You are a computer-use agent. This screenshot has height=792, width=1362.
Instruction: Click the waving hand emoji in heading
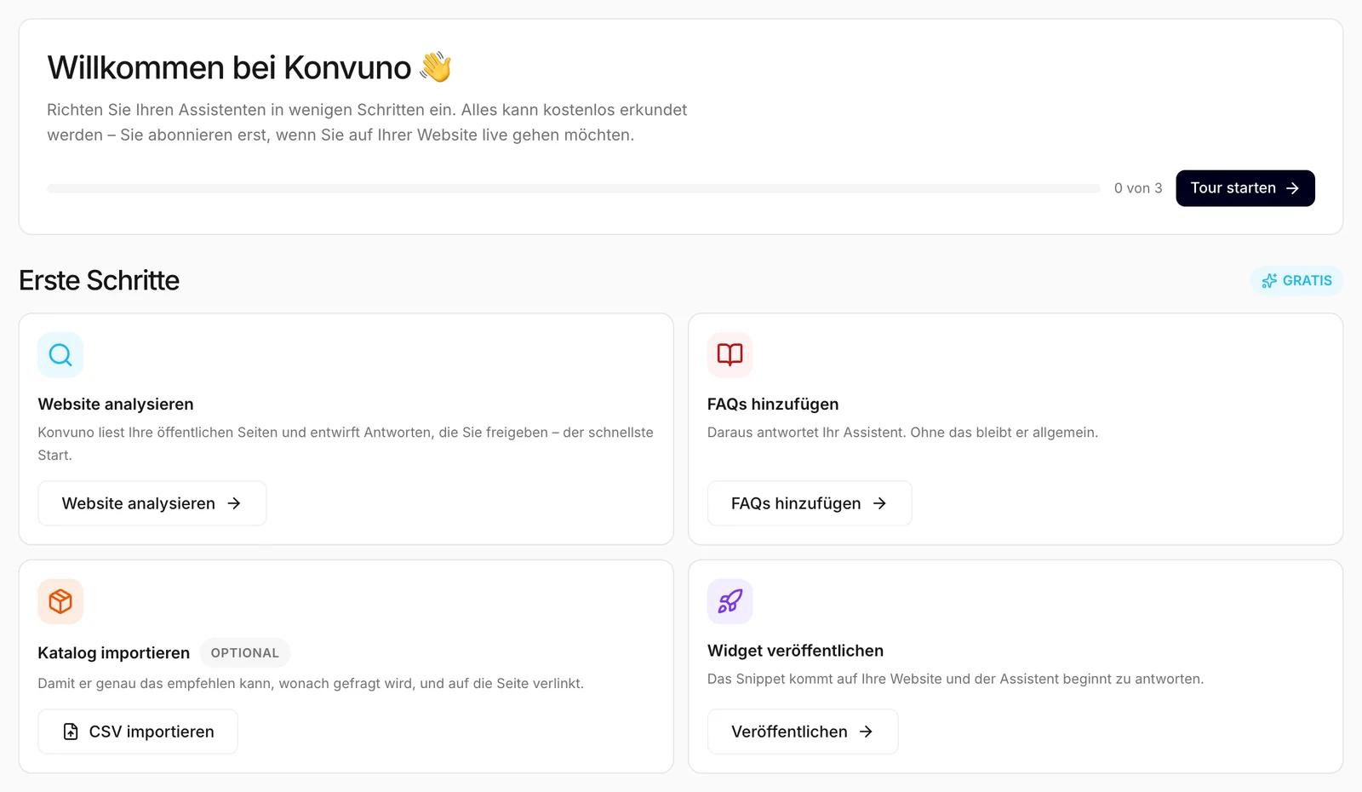436,66
